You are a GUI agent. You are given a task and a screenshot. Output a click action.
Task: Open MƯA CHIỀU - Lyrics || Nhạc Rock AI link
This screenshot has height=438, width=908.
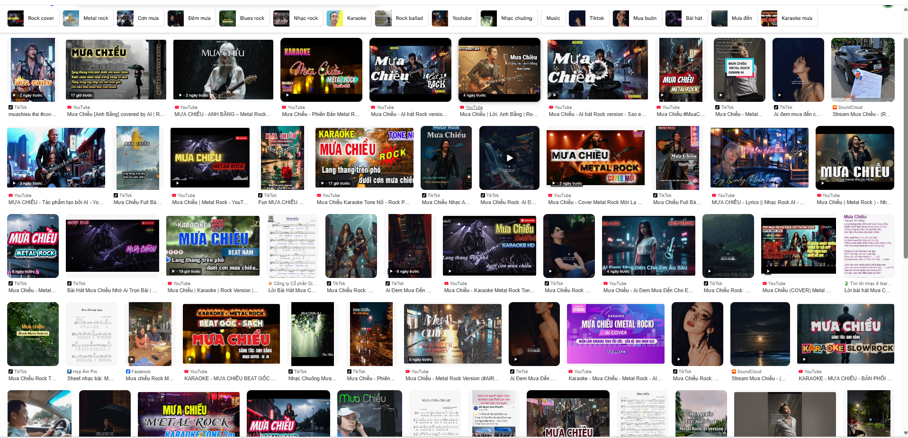[x=758, y=202]
